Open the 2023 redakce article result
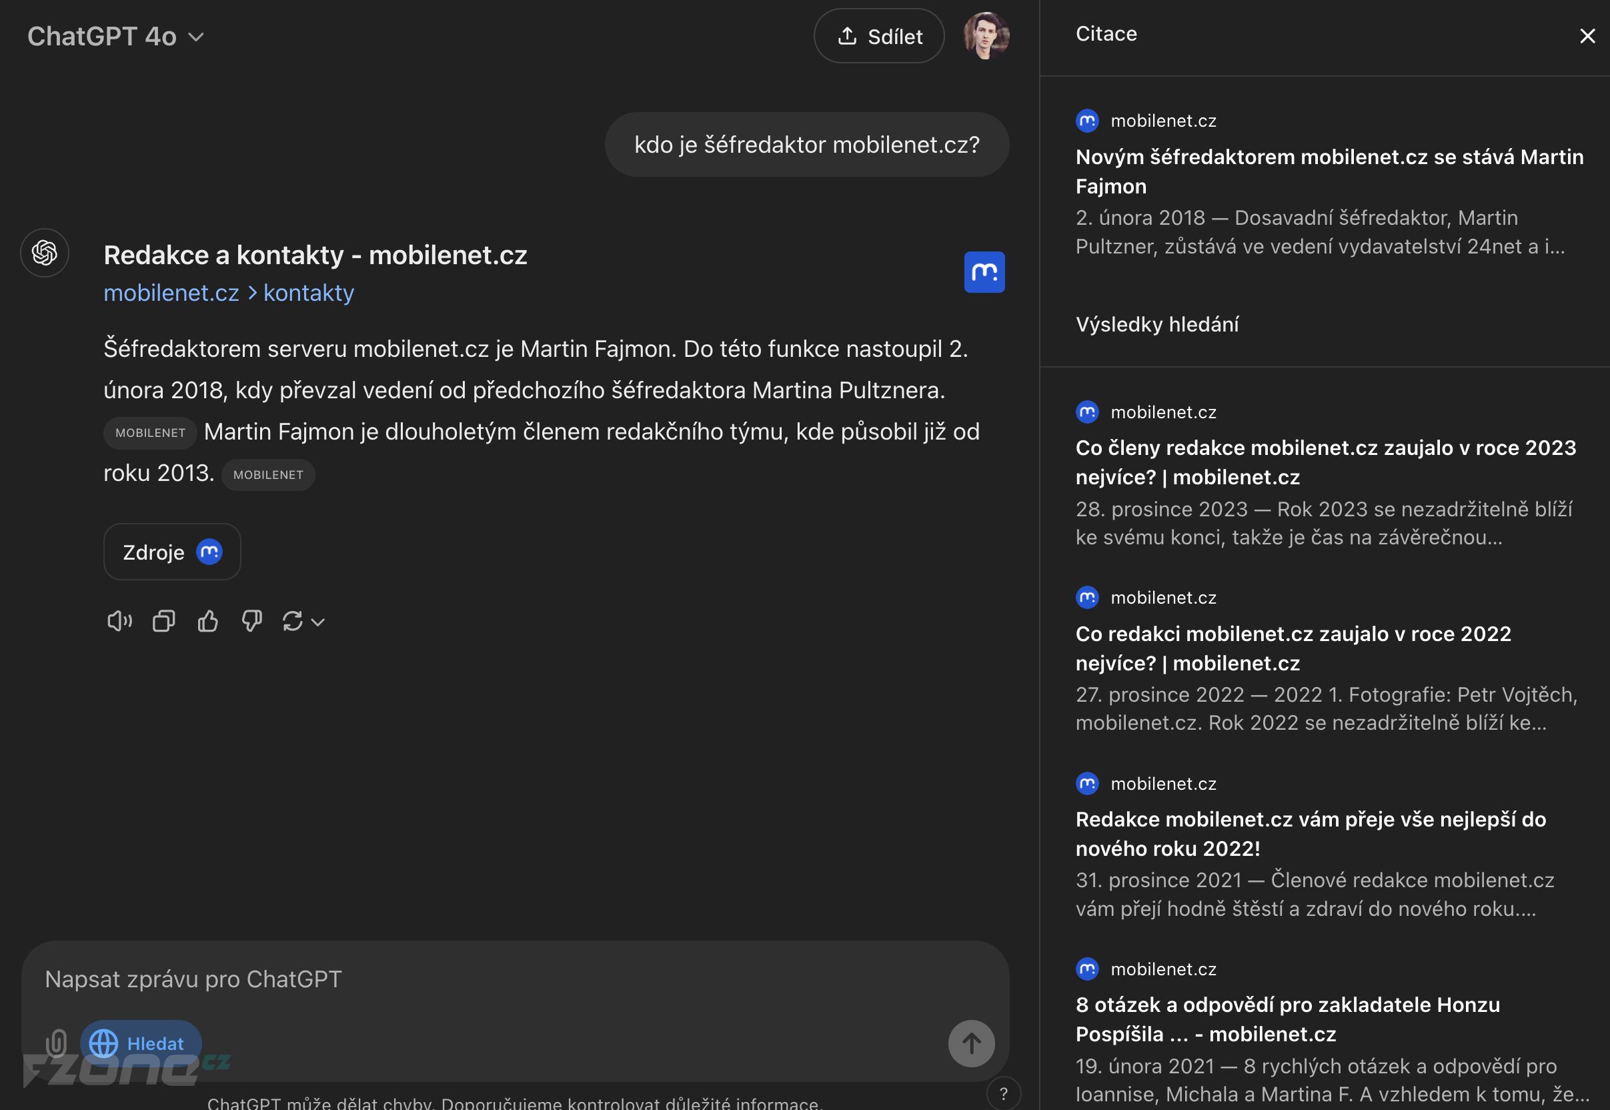 click(x=1326, y=462)
